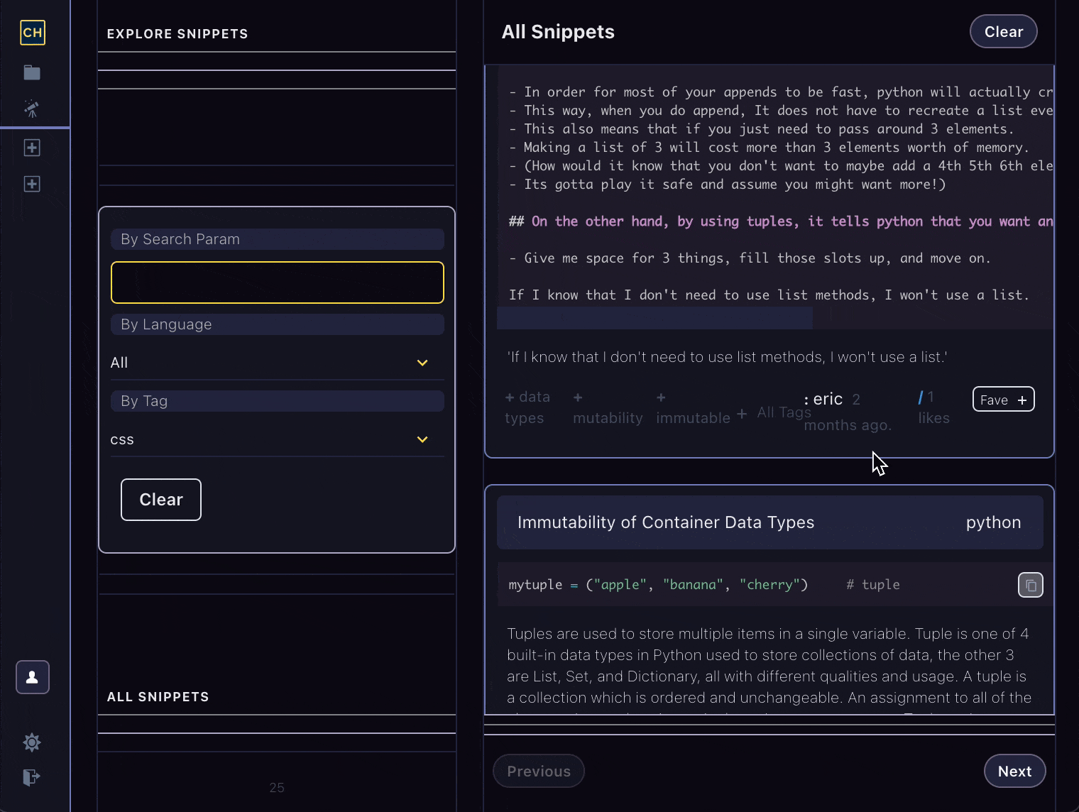Image resolution: width=1079 pixels, height=812 pixels.
Task: Clear the explore filters
Action: [x=161, y=500]
